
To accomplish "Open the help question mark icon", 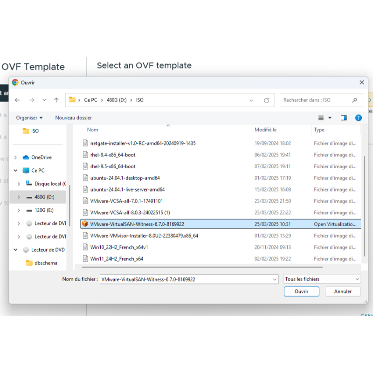I will click(359, 118).
